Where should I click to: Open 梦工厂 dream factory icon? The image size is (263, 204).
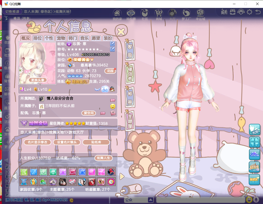click(186, 15)
